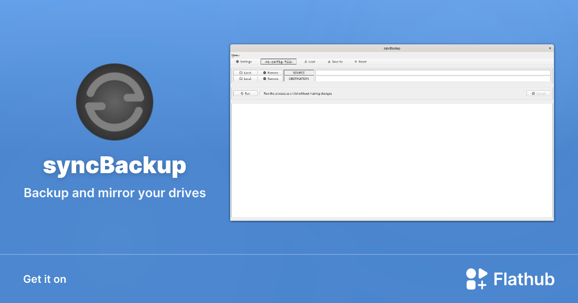Click the DESTINATION label
Image resolution: width=578 pixels, height=303 pixels.
[299, 78]
